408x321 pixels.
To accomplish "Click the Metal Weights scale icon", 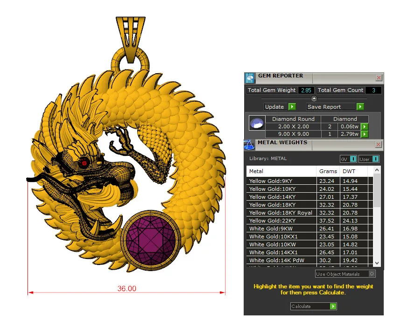I will tap(249, 145).
